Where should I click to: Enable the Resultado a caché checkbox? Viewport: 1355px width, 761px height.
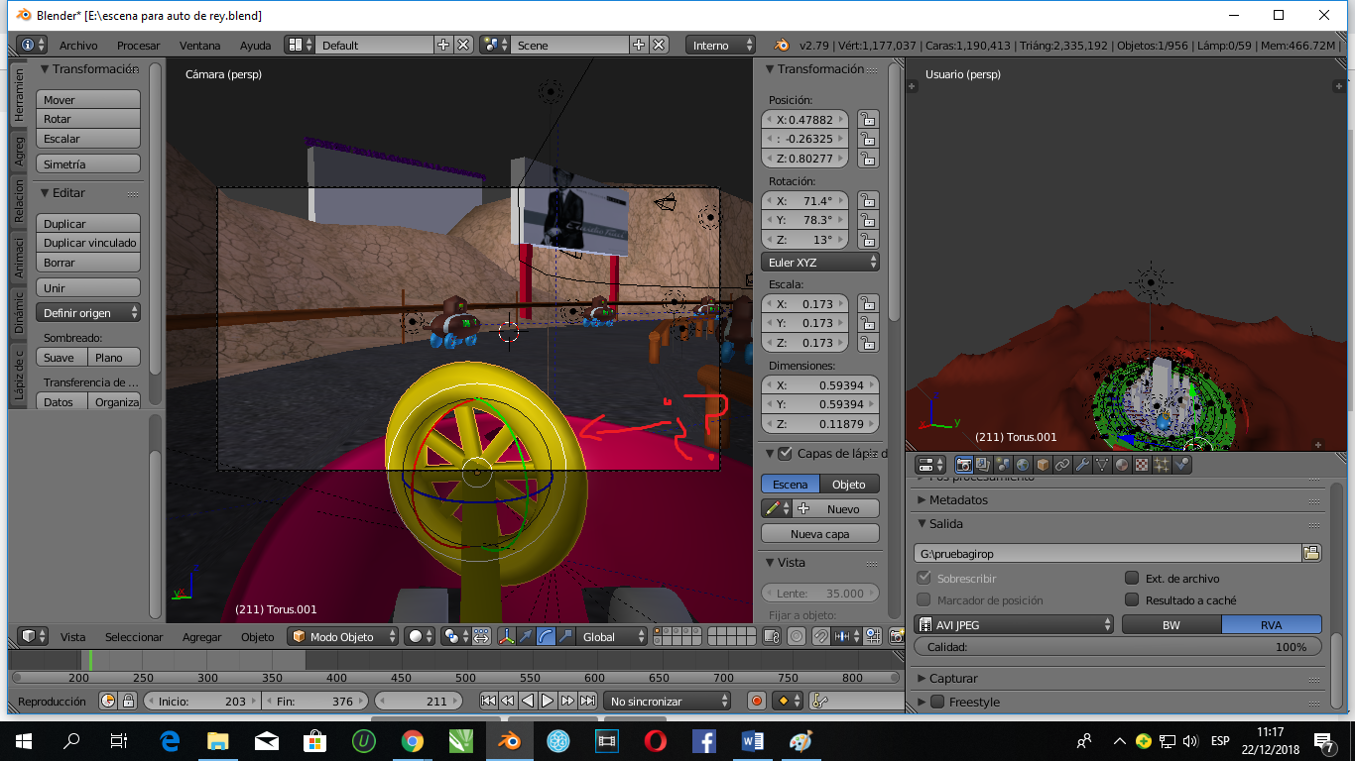point(1132,600)
